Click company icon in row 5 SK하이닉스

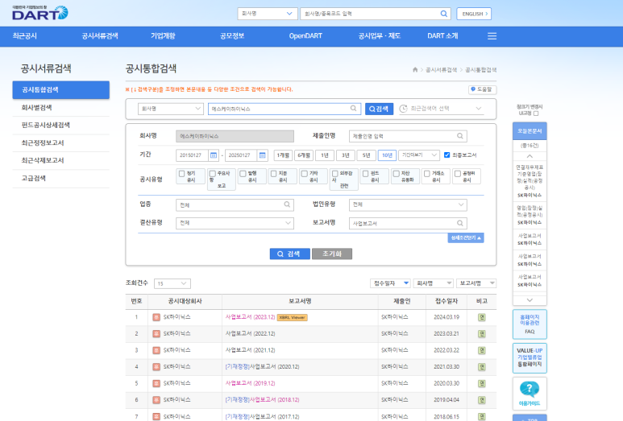coord(156,383)
